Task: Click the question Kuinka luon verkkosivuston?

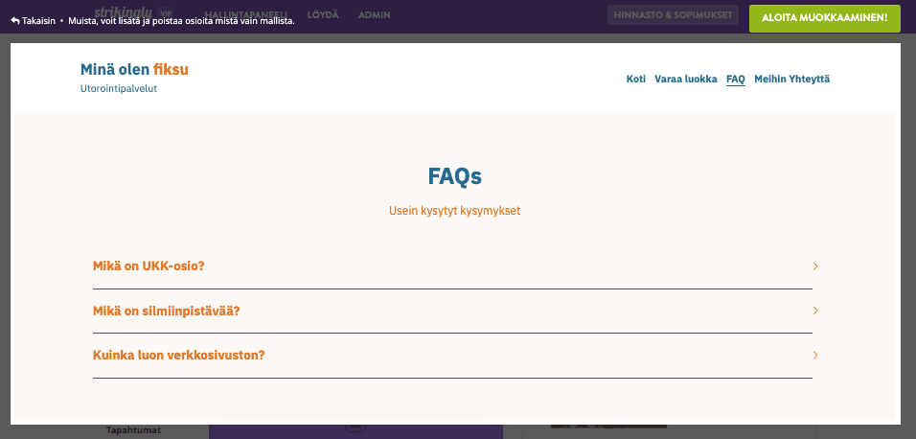Action: [179, 356]
